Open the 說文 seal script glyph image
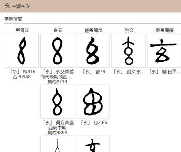Image resolution: width=181 pixels, height=152 pixels. click(x=129, y=51)
